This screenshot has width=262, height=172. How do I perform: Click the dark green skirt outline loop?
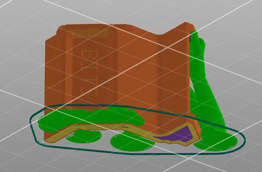coord(137,130)
